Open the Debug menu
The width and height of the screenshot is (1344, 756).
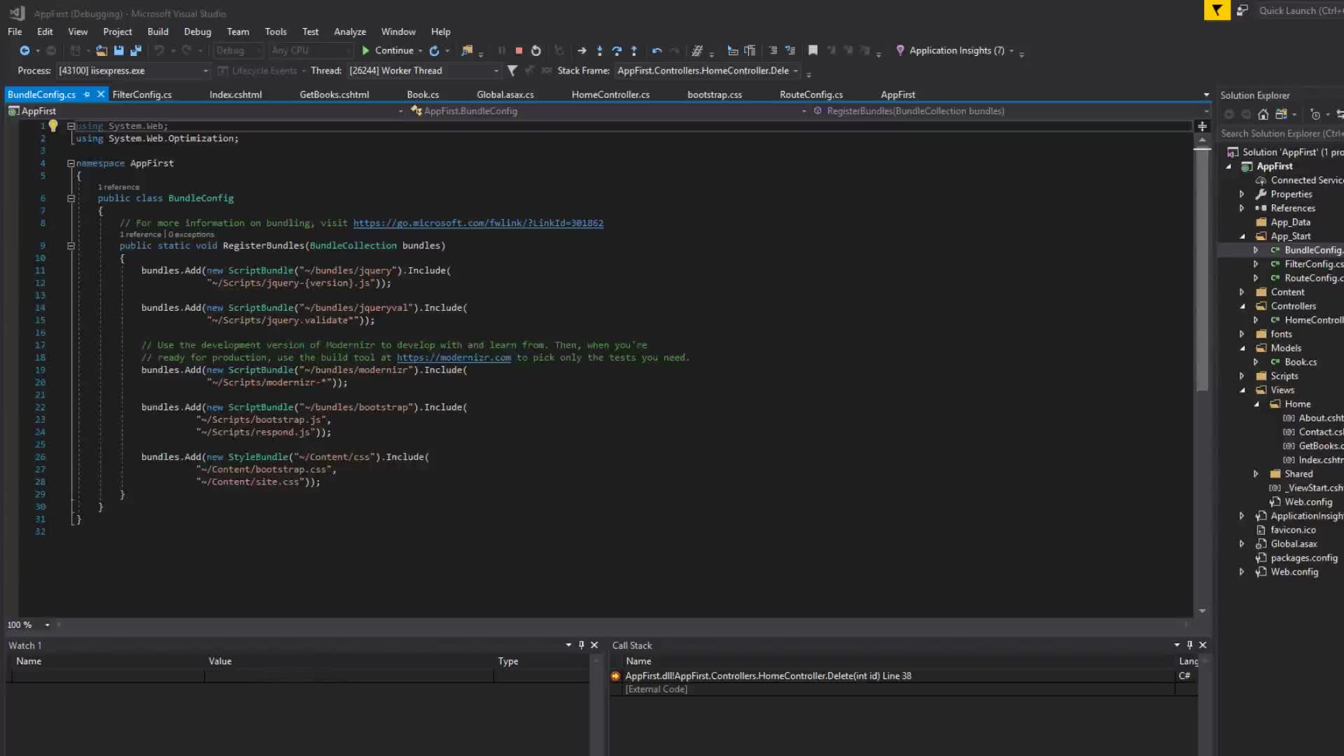197,31
